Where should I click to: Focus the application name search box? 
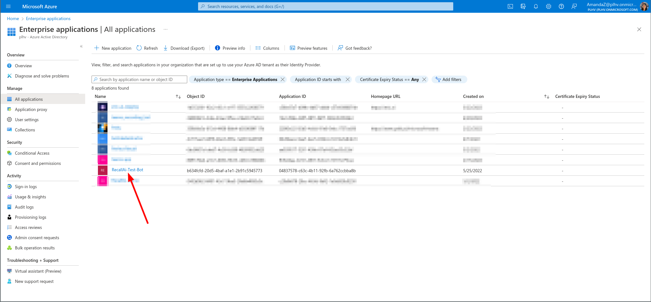pyautogui.click(x=139, y=79)
